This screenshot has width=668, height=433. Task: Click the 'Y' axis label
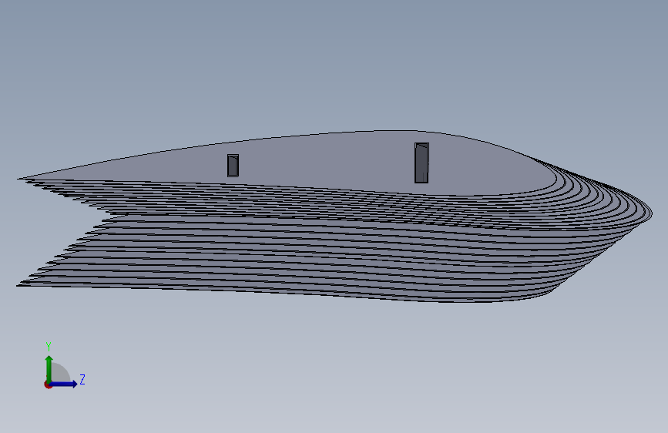(x=49, y=347)
